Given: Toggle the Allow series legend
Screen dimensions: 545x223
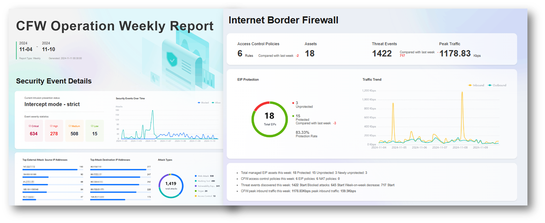Looking at the screenshot, I should tap(216, 103).
